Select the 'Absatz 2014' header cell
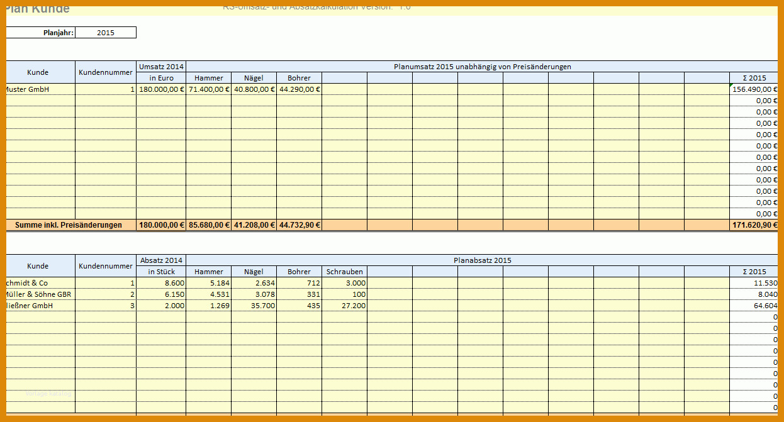Screen dimensions: 784x422 tap(161, 260)
